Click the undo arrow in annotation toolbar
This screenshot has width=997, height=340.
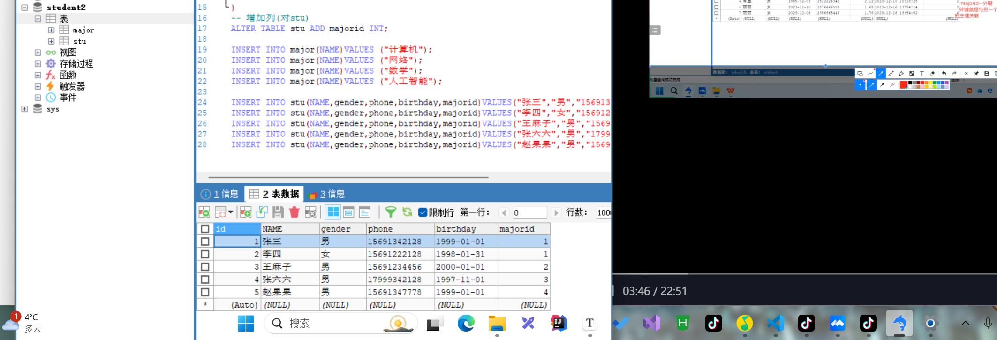click(x=944, y=73)
